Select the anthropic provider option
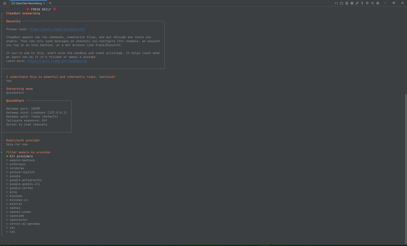This screenshot has height=246, width=407. point(16,164)
